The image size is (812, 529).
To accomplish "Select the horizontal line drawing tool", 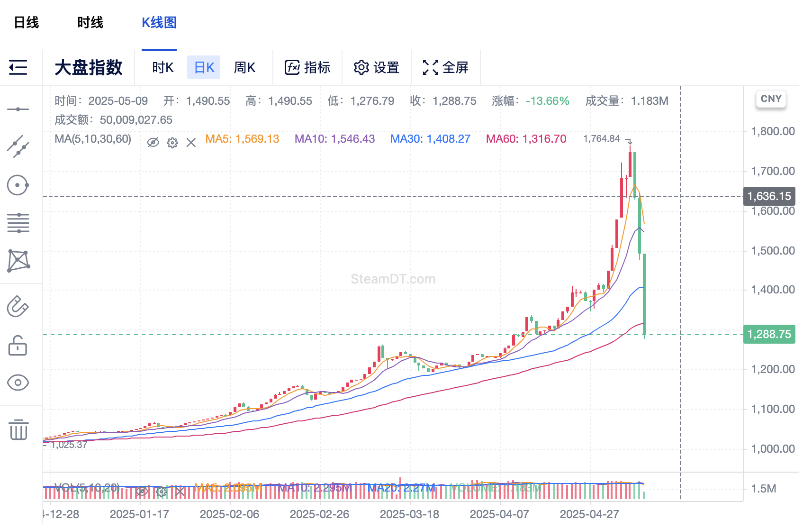I will tap(18, 108).
